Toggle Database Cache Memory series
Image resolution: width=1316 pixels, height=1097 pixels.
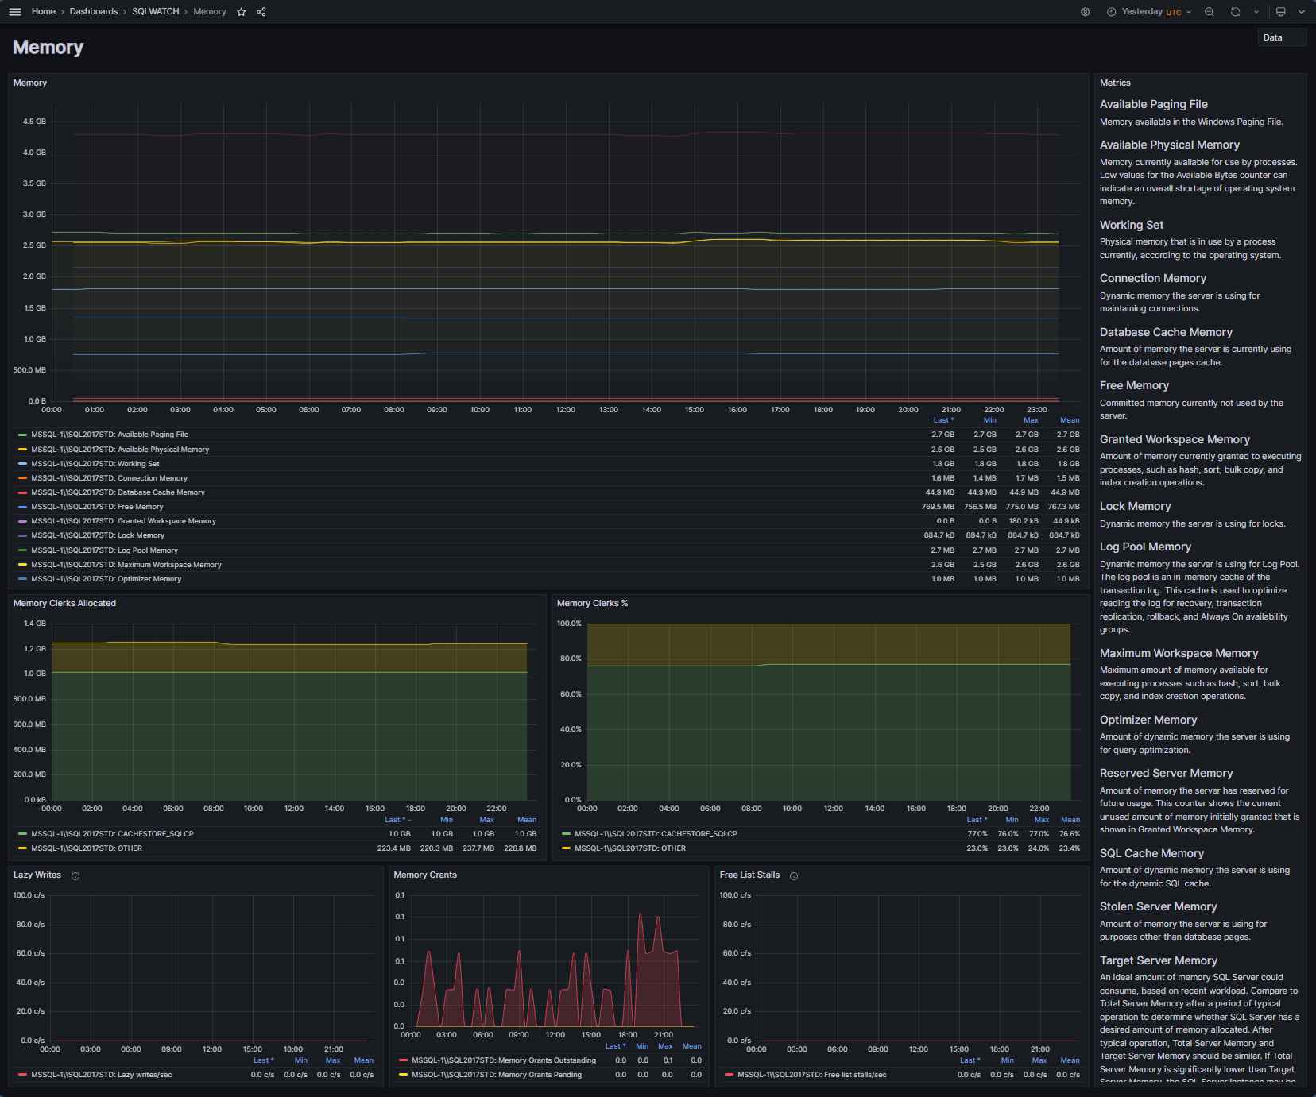pyautogui.click(x=118, y=492)
